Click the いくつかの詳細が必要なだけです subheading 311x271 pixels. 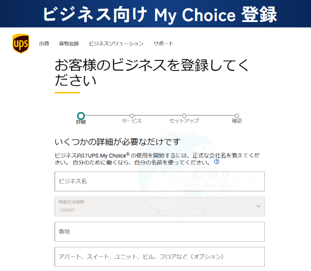[117, 141]
